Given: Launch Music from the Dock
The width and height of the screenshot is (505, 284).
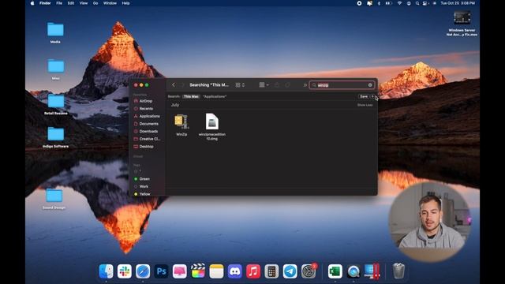Looking at the screenshot, I should (253, 271).
